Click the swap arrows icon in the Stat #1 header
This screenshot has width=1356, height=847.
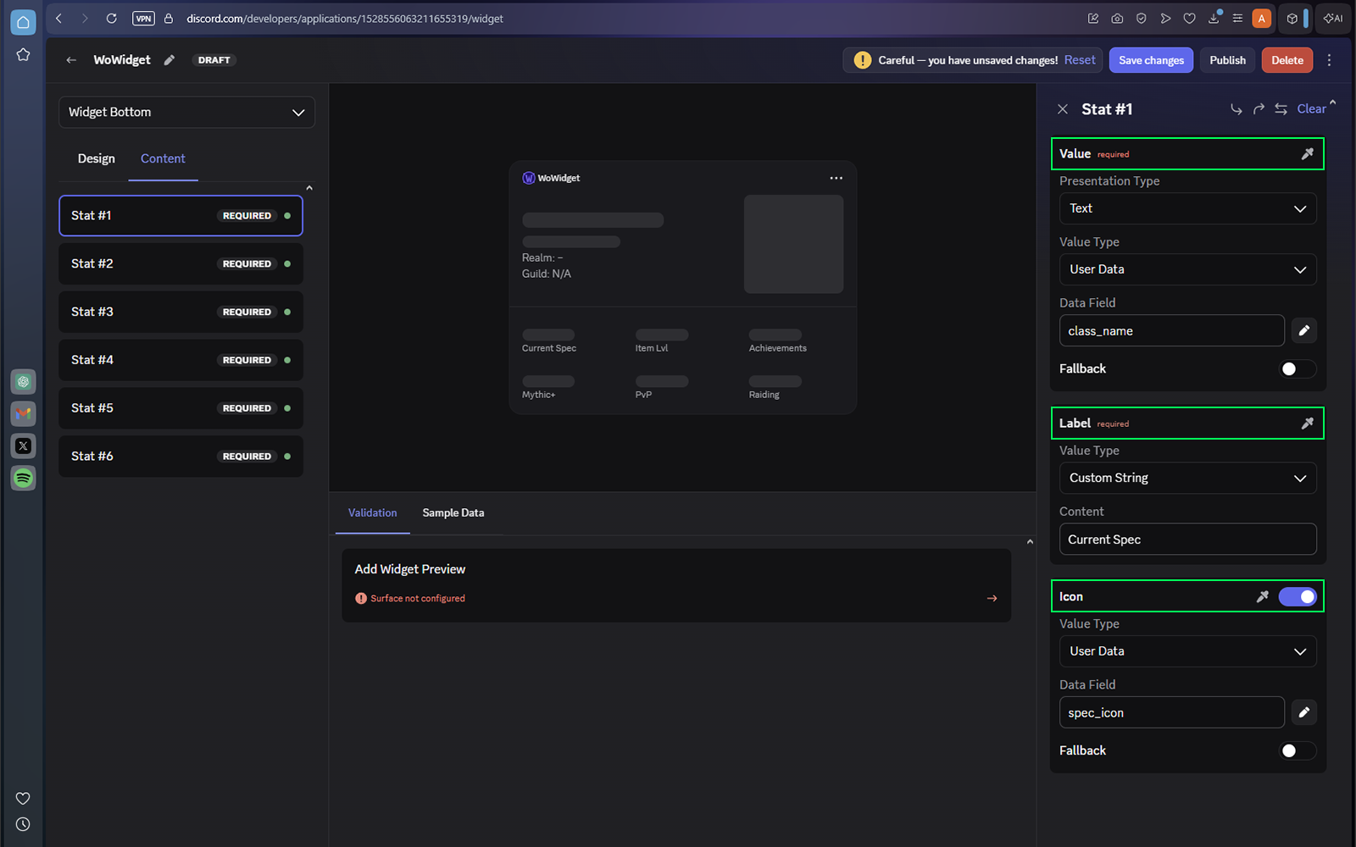click(x=1281, y=109)
